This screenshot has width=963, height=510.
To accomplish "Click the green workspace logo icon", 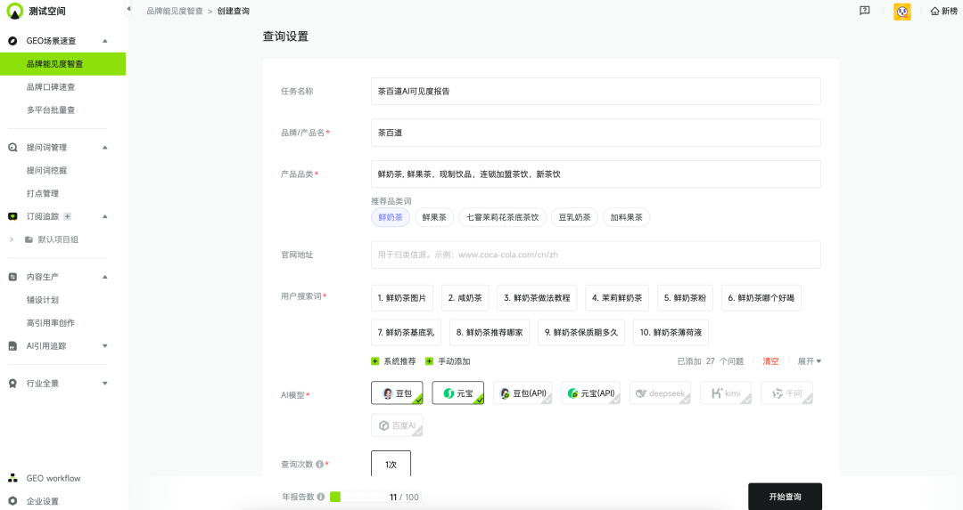I will click(15, 11).
